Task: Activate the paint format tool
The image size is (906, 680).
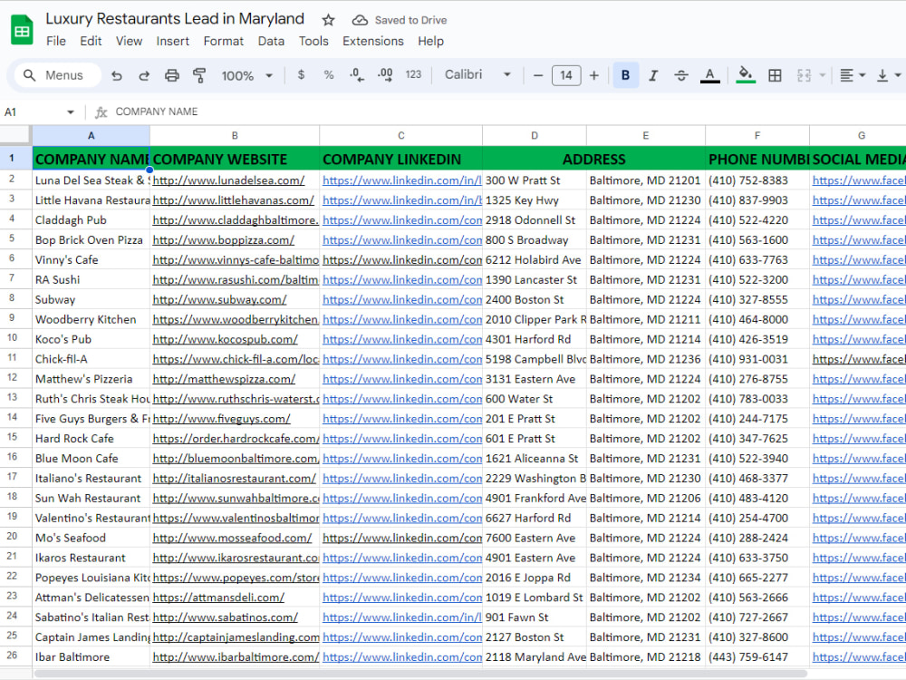Action: point(199,75)
